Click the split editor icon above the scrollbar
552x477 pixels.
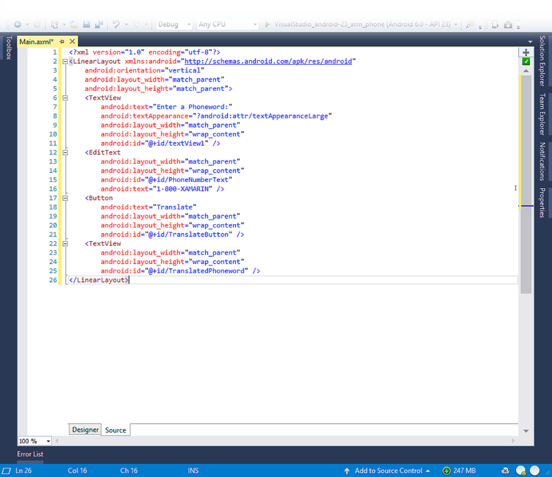pyautogui.click(x=526, y=52)
